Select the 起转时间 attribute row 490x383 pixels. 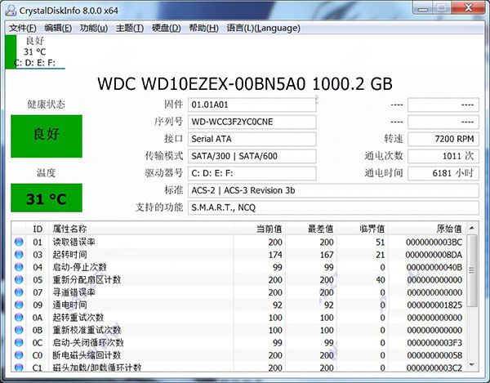point(239,255)
